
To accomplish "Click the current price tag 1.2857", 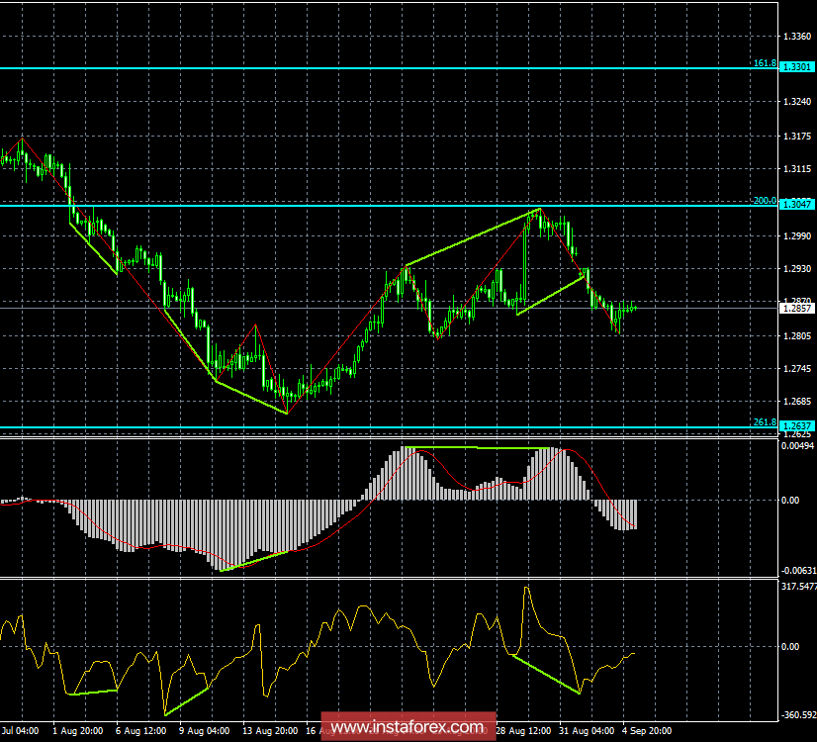I will click(x=794, y=308).
